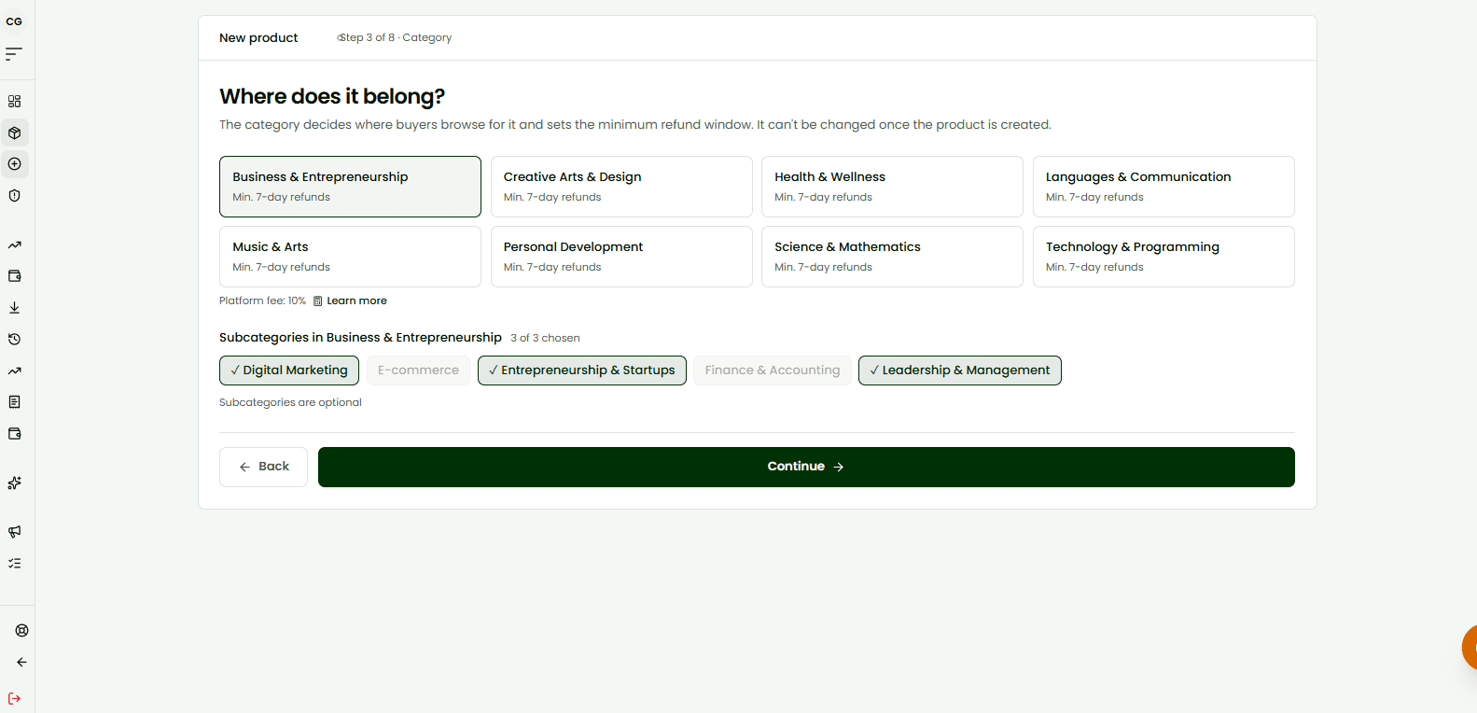Open the document page icon

click(14, 402)
